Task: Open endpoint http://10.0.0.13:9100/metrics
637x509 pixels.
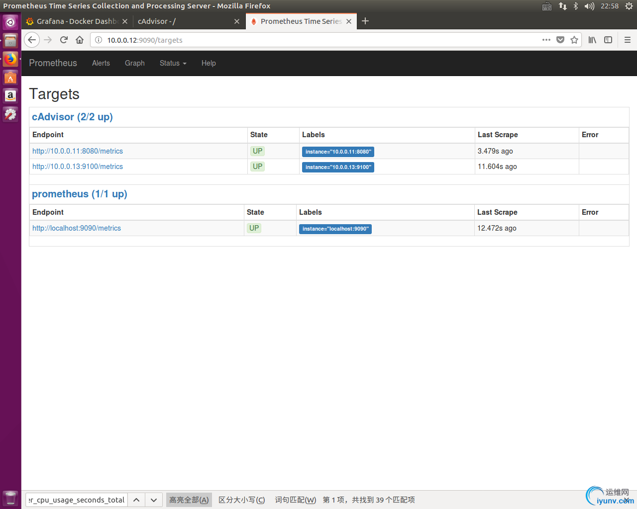Action: 78,167
